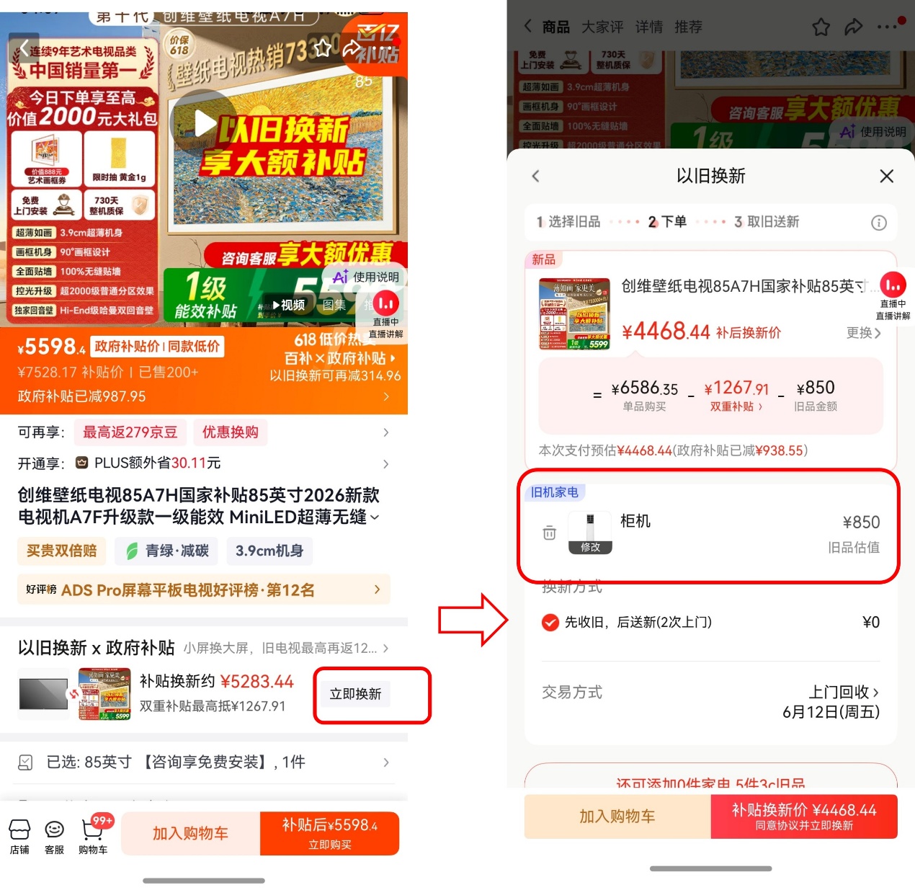Go back in the 以旧换新 sheet

coord(535,176)
